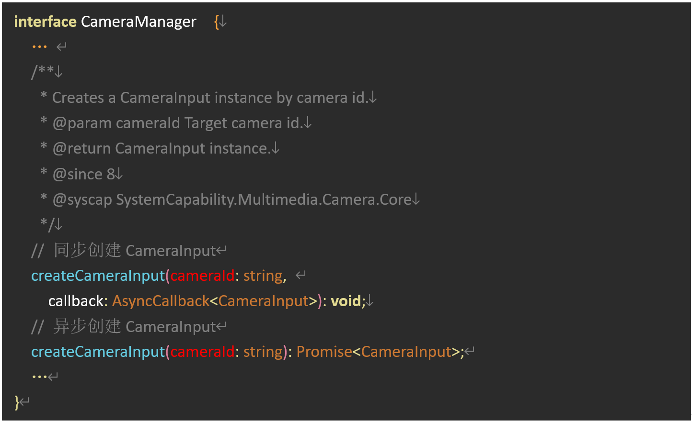Click the @param cameraId comment line
This screenshot has height=421, width=692.
click(x=177, y=123)
